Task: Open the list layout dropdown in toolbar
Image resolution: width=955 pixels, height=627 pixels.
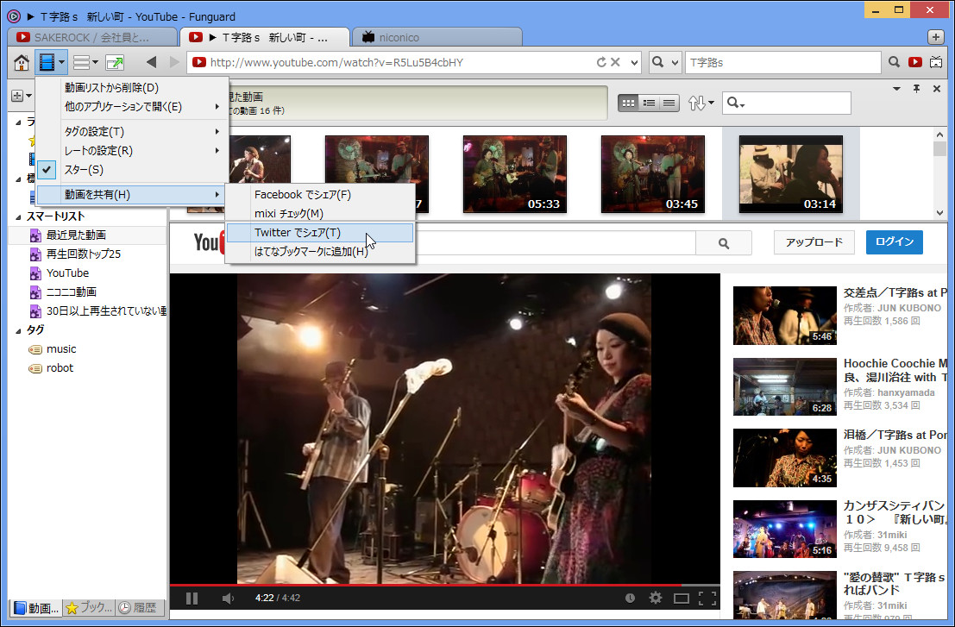Action: pos(85,62)
